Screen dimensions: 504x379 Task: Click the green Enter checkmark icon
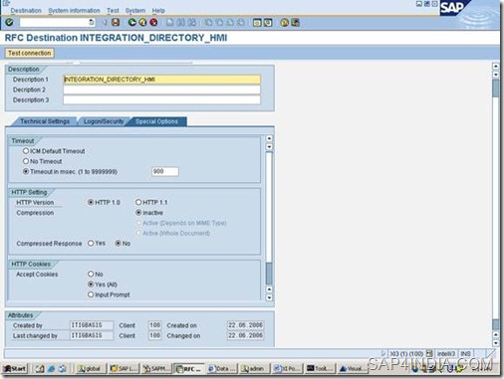click(9, 22)
